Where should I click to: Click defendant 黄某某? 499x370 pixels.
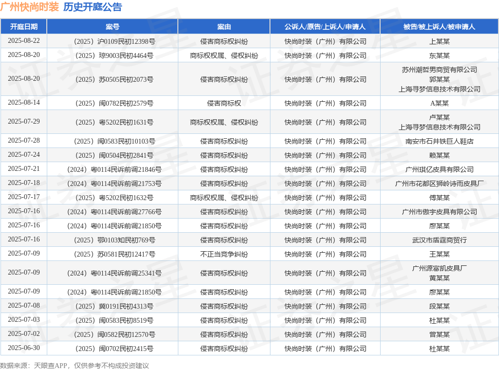pos(439,278)
